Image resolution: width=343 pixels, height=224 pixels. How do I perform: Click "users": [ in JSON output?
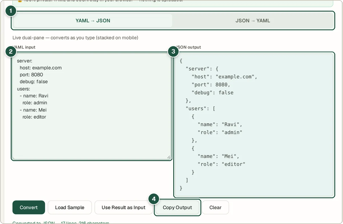click(x=200, y=109)
